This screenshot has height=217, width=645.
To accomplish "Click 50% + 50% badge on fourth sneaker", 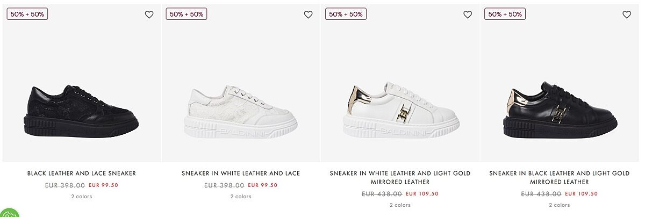I will coord(505,14).
